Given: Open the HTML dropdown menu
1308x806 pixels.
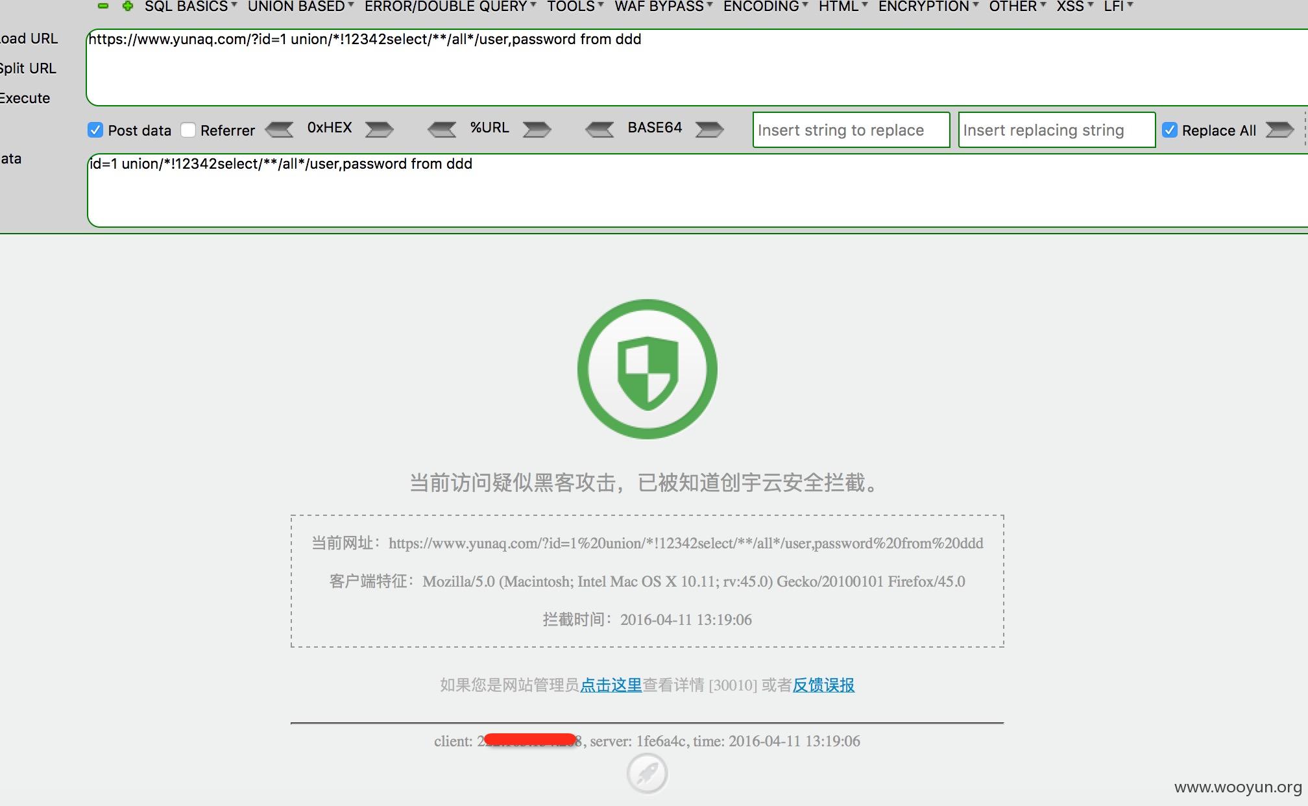Looking at the screenshot, I should coord(843,6).
